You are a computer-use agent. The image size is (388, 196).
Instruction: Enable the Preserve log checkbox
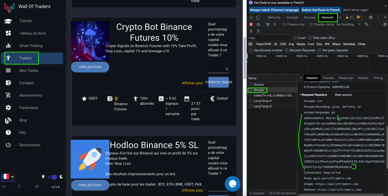pyautogui.click(x=284, y=25)
